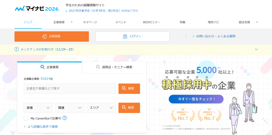272x135 pixels.
Task: Tick the My CareerBoxで応募可 checkbox
Action: click(x=26, y=118)
